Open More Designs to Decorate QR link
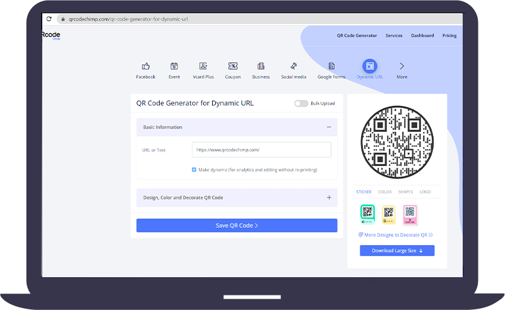Viewport: 505px width, 310px height. tap(396, 235)
